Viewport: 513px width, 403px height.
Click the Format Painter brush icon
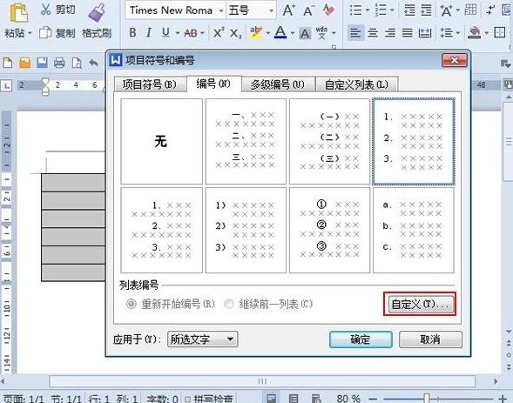(x=97, y=12)
